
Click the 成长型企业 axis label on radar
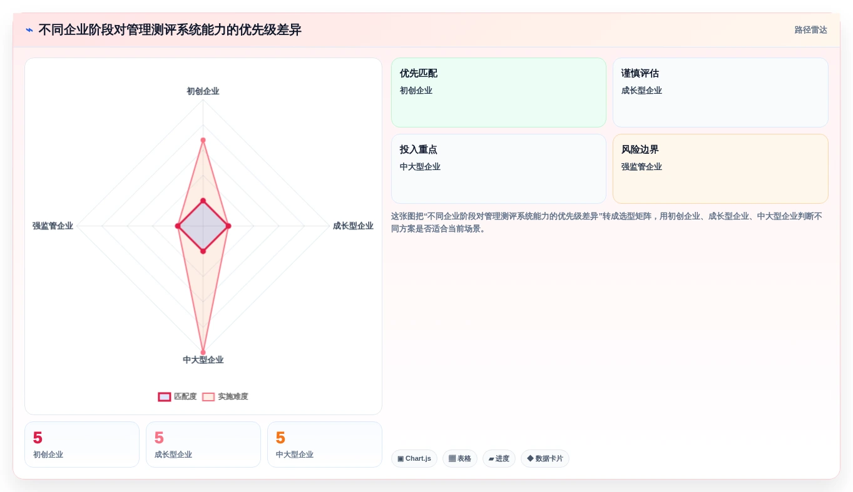(353, 226)
